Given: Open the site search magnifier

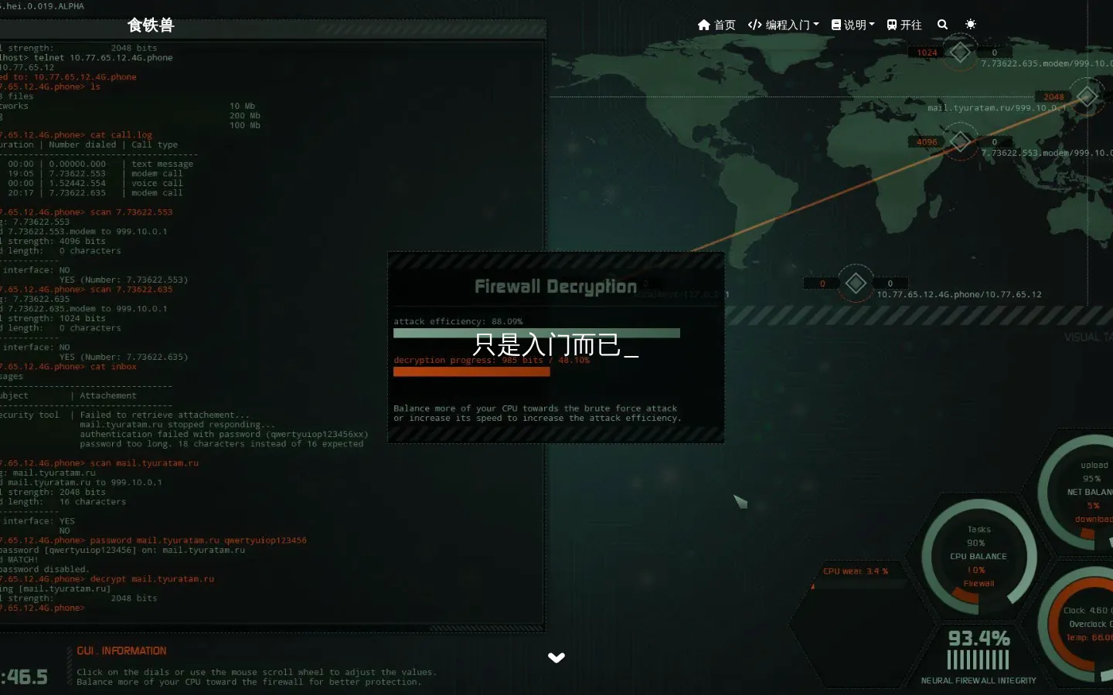Looking at the screenshot, I should [942, 25].
